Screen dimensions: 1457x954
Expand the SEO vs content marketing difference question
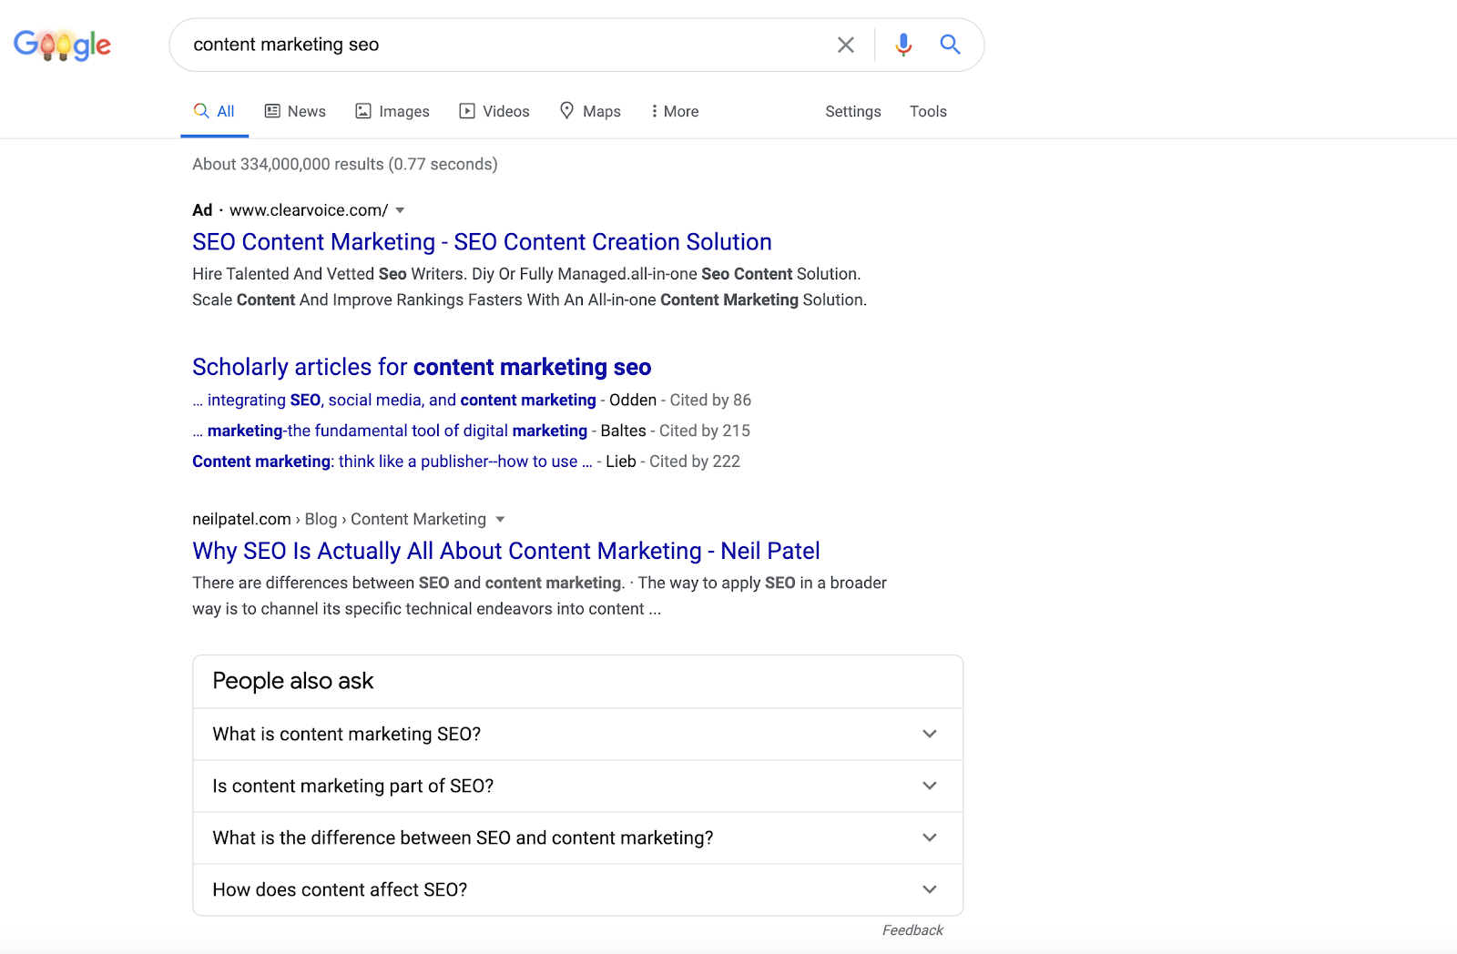[x=578, y=837]
